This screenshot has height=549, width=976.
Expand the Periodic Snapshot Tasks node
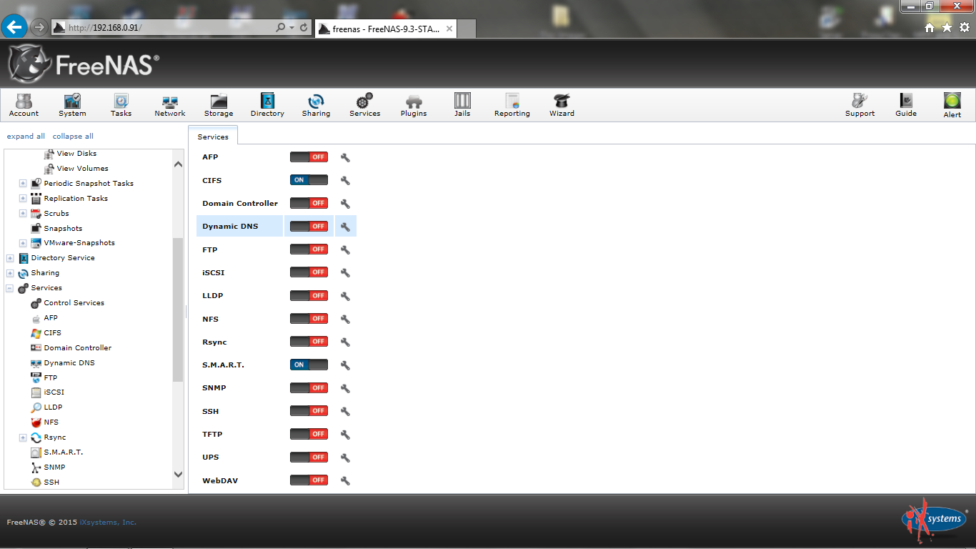point(23,184)
